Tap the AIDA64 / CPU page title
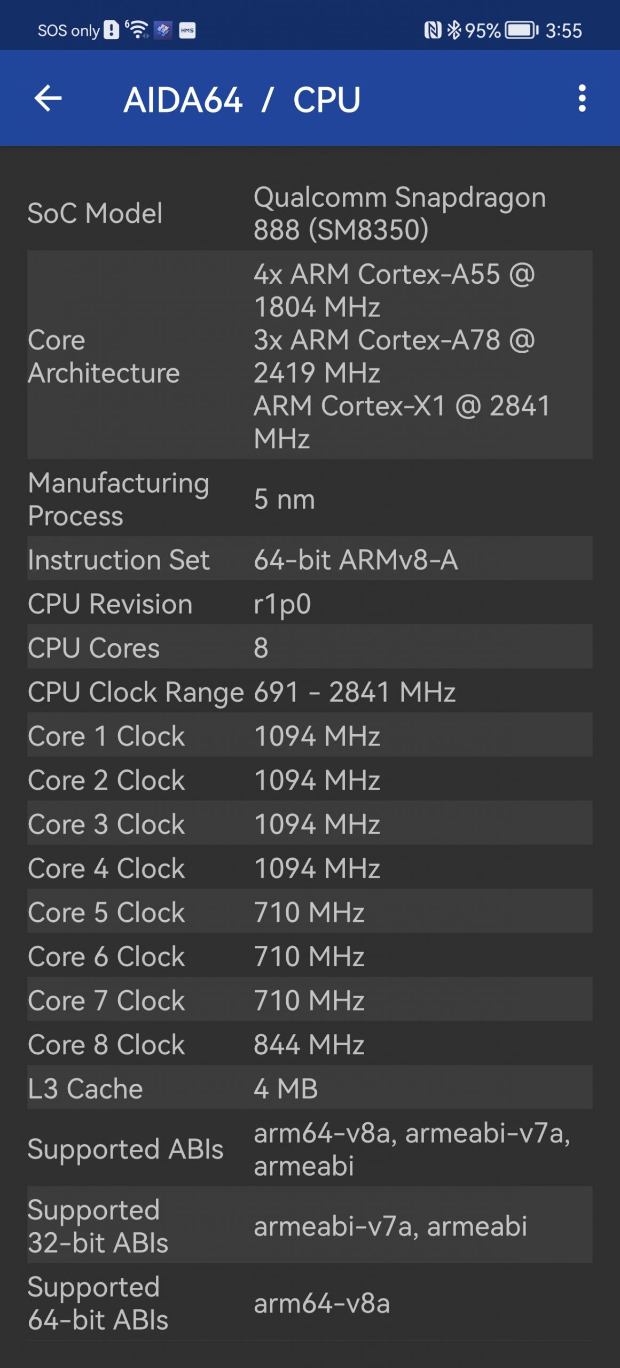The height and width of the screenshot is (1368, 620). 242,100
